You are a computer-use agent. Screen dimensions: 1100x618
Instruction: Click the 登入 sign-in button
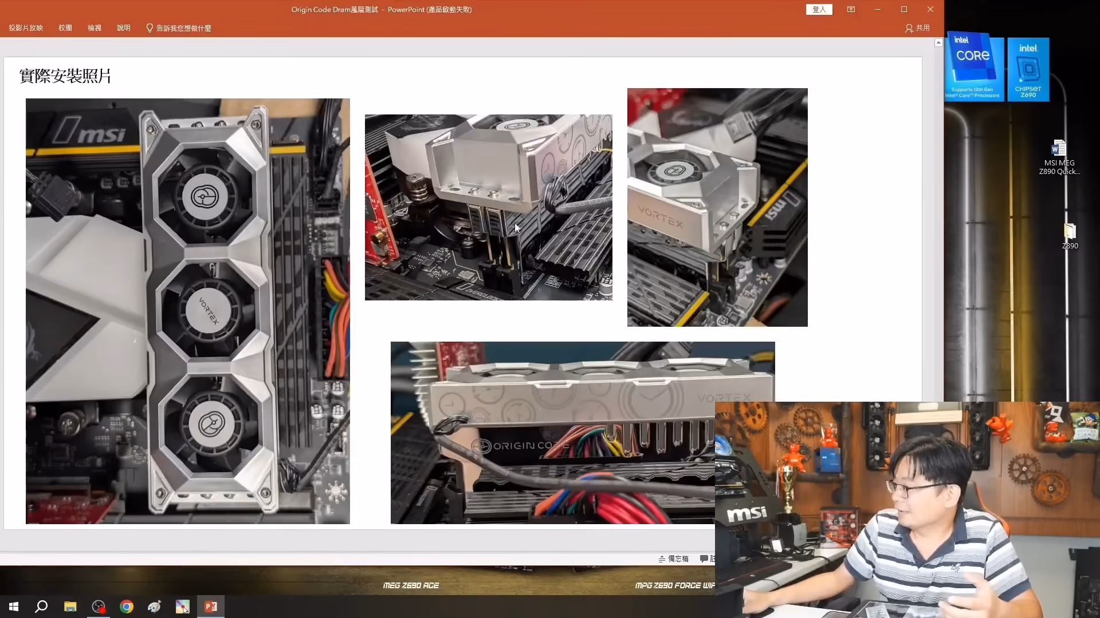point(819,10)
